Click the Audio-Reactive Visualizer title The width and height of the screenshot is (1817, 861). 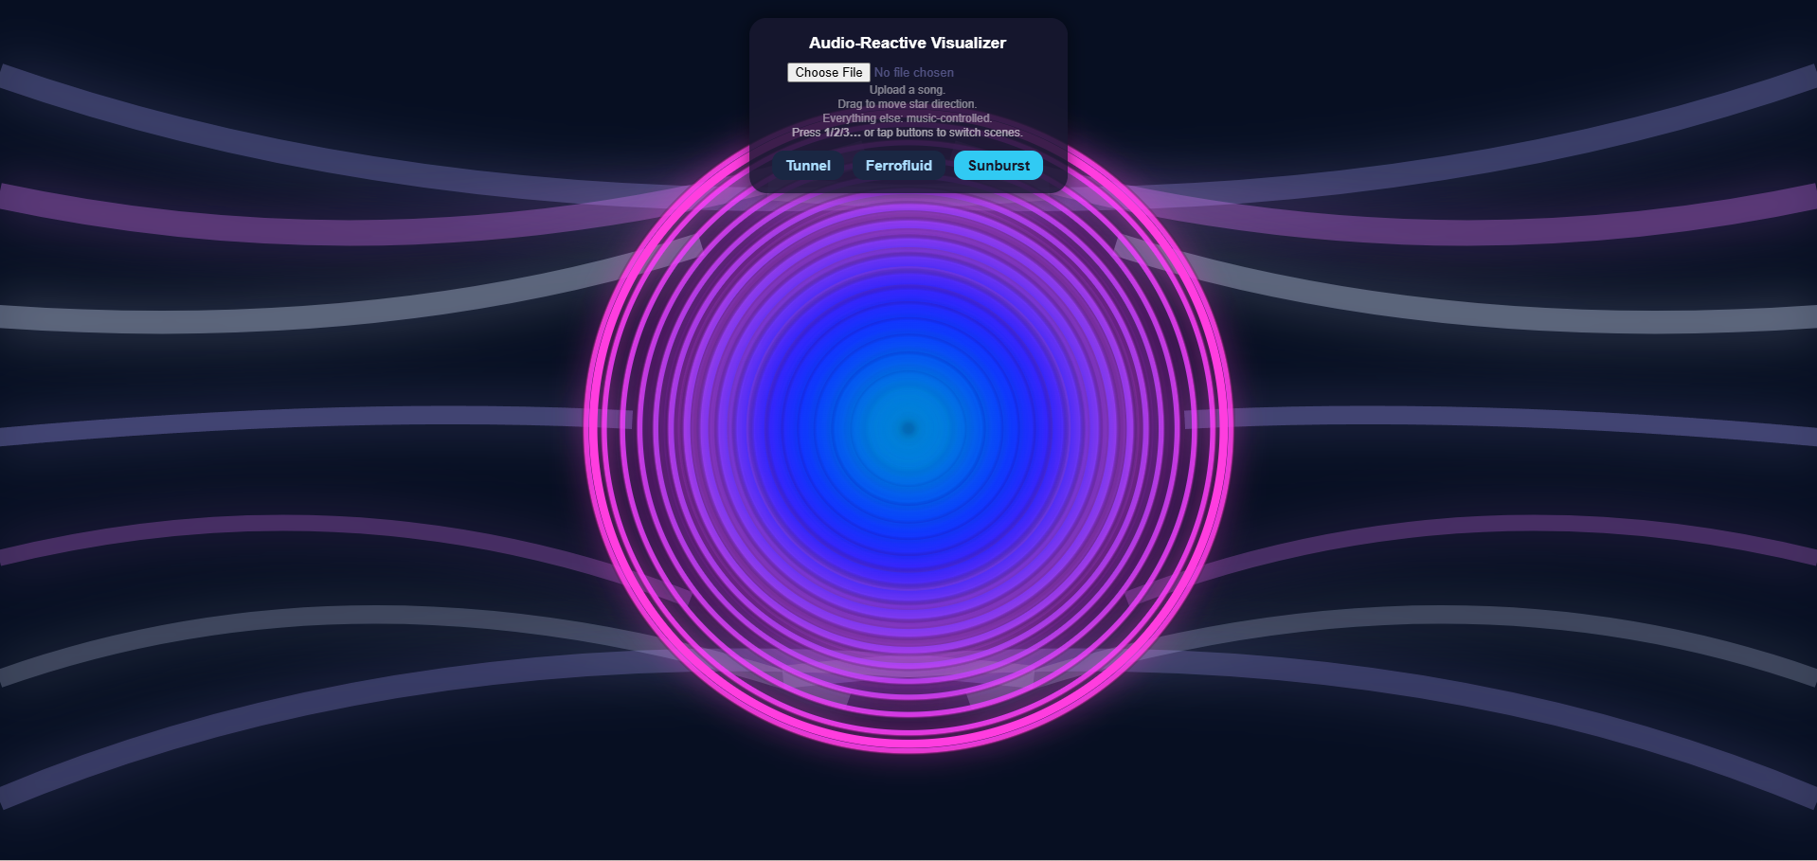907,43
